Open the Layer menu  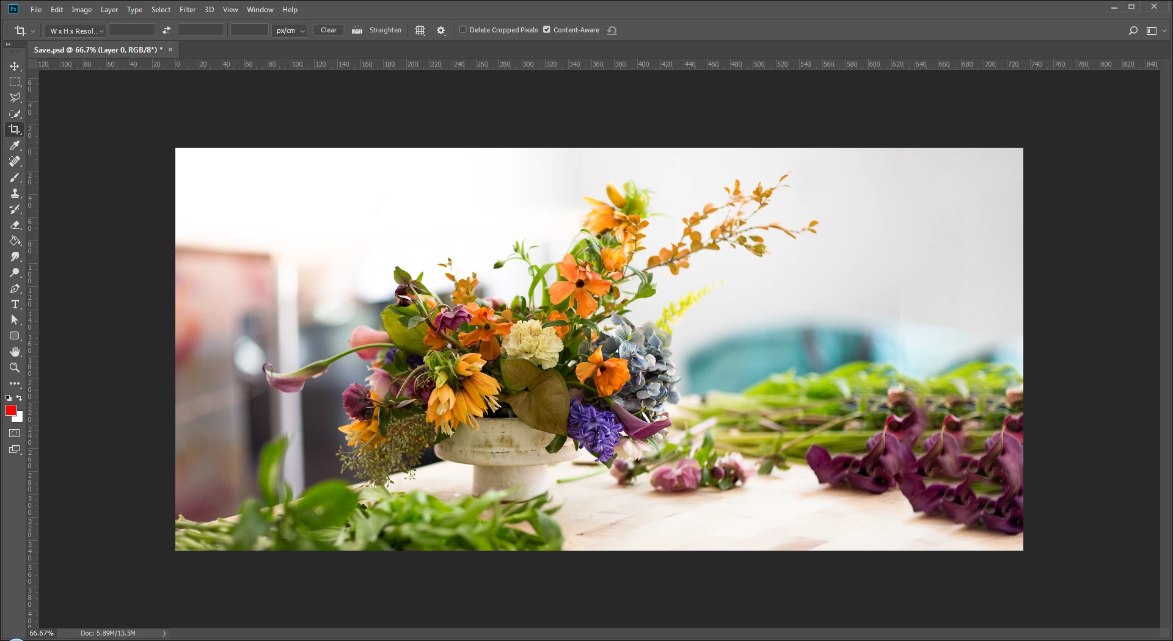coord(109,10)
